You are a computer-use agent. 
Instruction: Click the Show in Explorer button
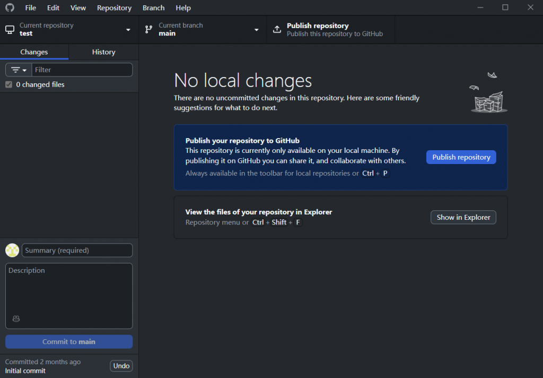pyautogui.click(x=463, y=218)
